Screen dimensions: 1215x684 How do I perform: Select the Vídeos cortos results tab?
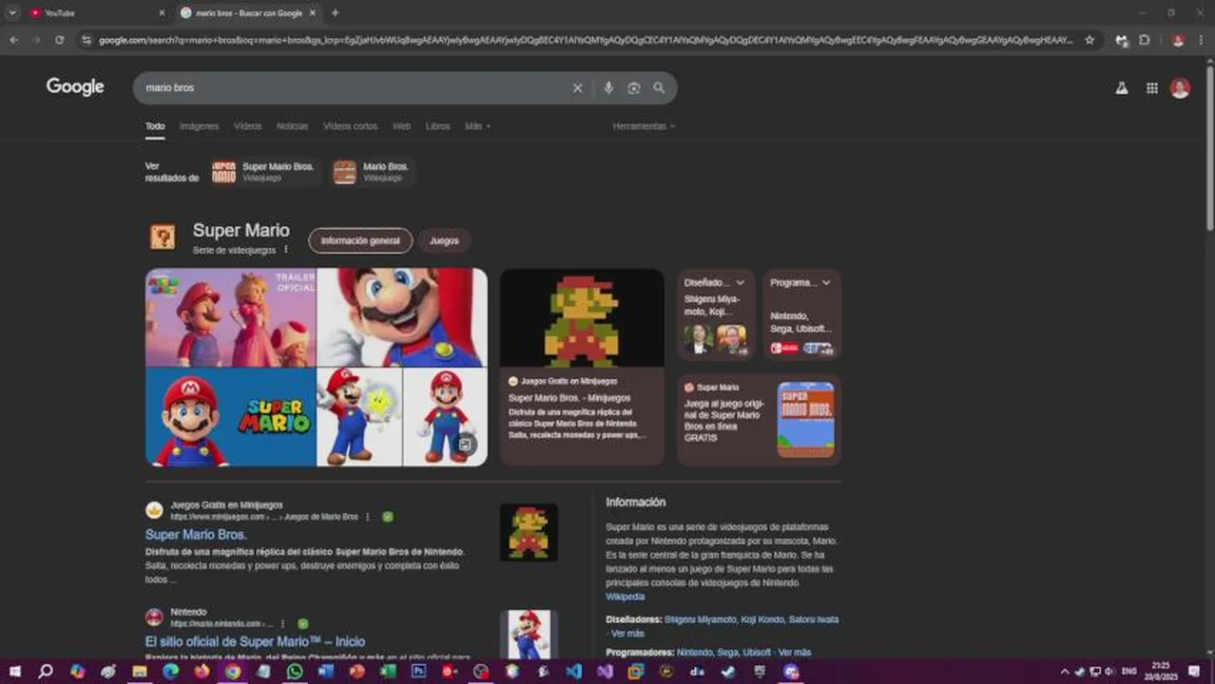point(350,126)
